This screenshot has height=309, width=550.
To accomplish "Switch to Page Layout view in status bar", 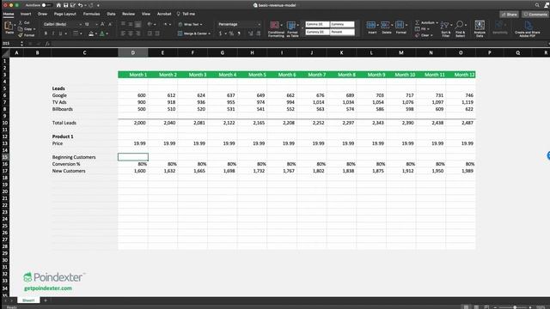I will (x=476, y=307).
